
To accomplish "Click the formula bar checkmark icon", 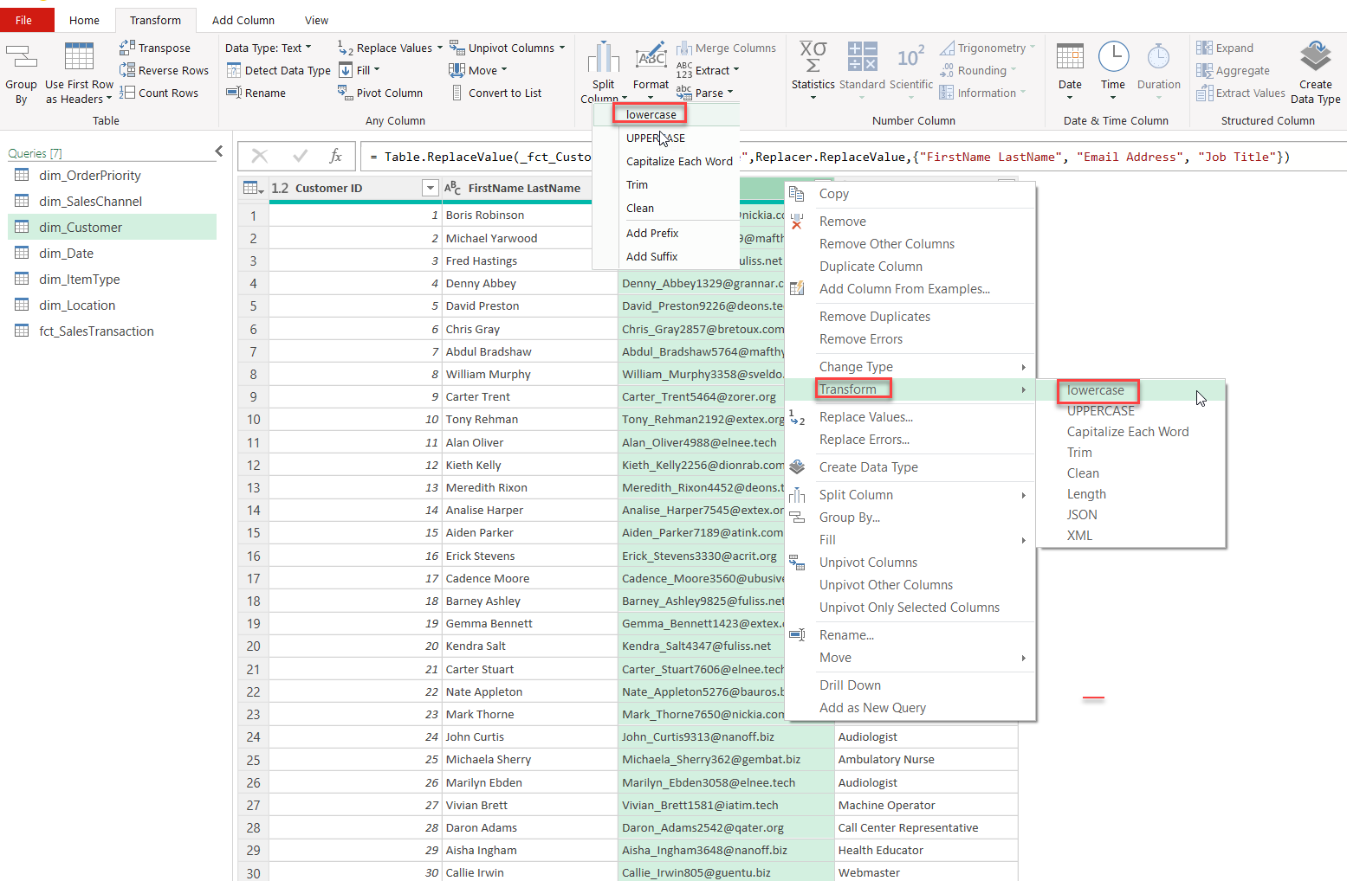I will [x=300, y=156].
